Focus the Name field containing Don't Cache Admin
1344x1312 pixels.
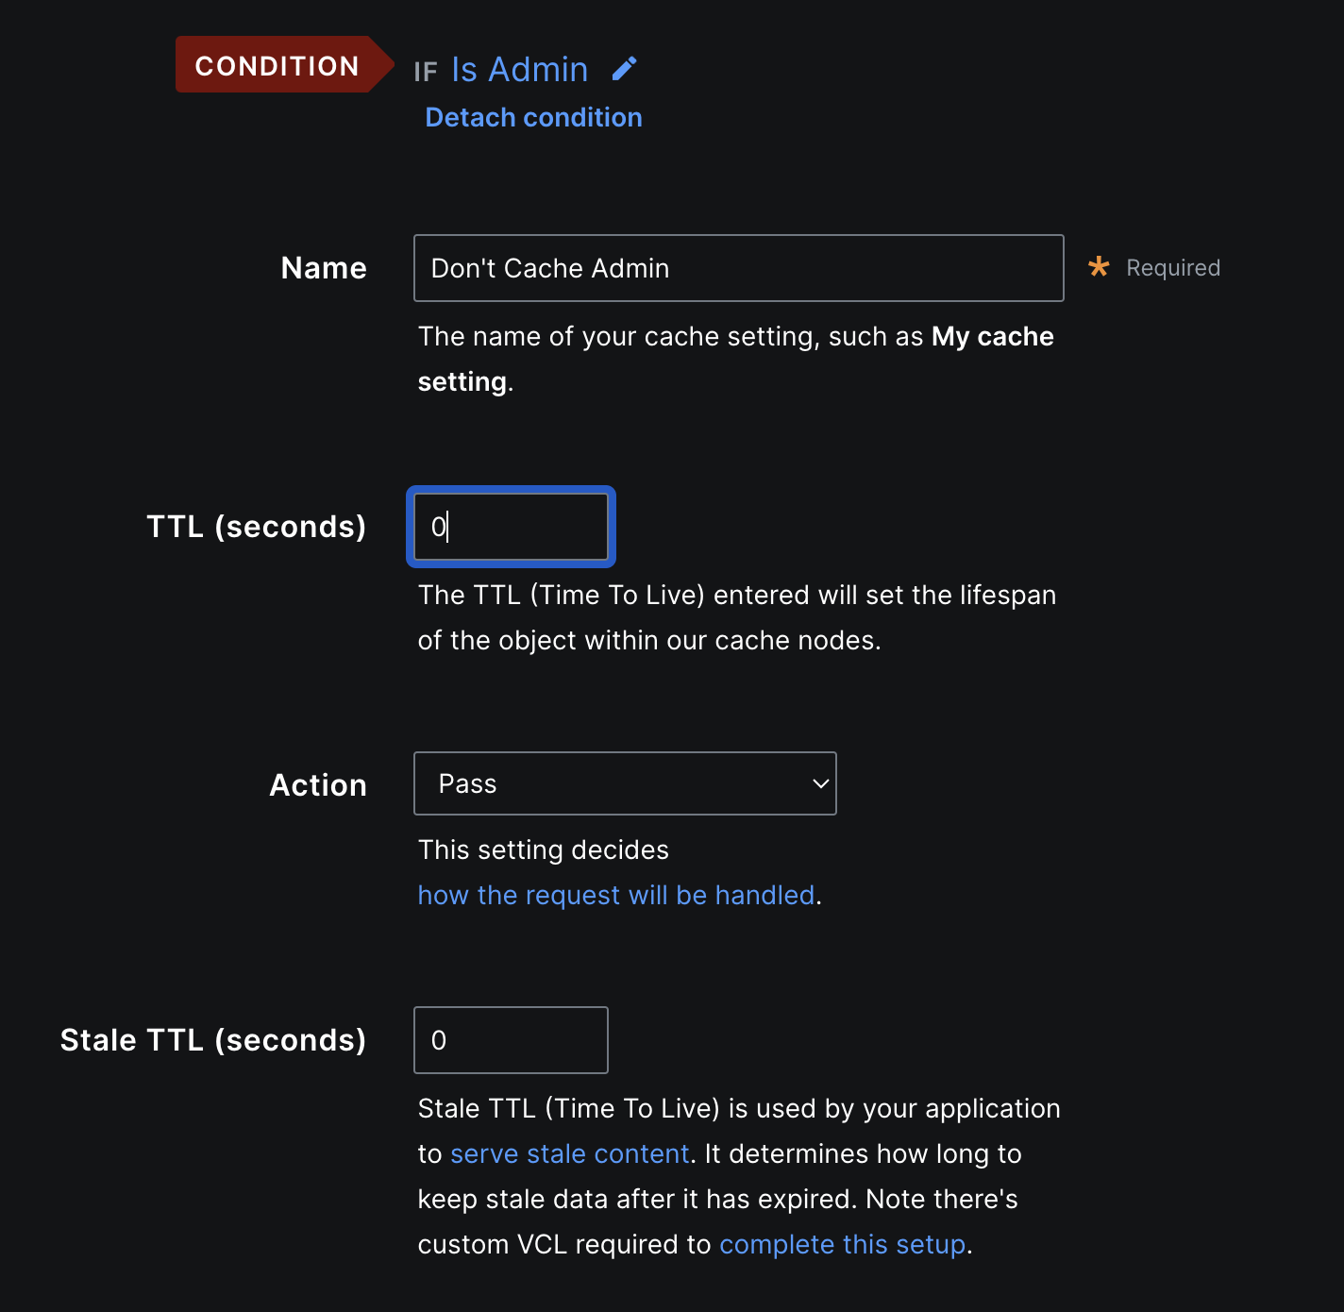tap(738, 268)
